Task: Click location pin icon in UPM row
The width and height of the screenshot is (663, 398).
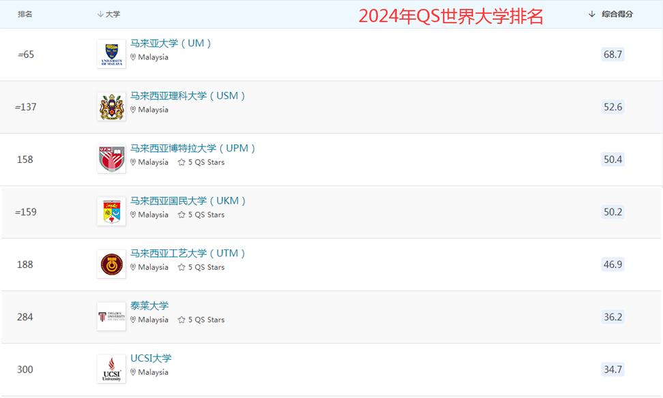Action: (x=133, y=162)
